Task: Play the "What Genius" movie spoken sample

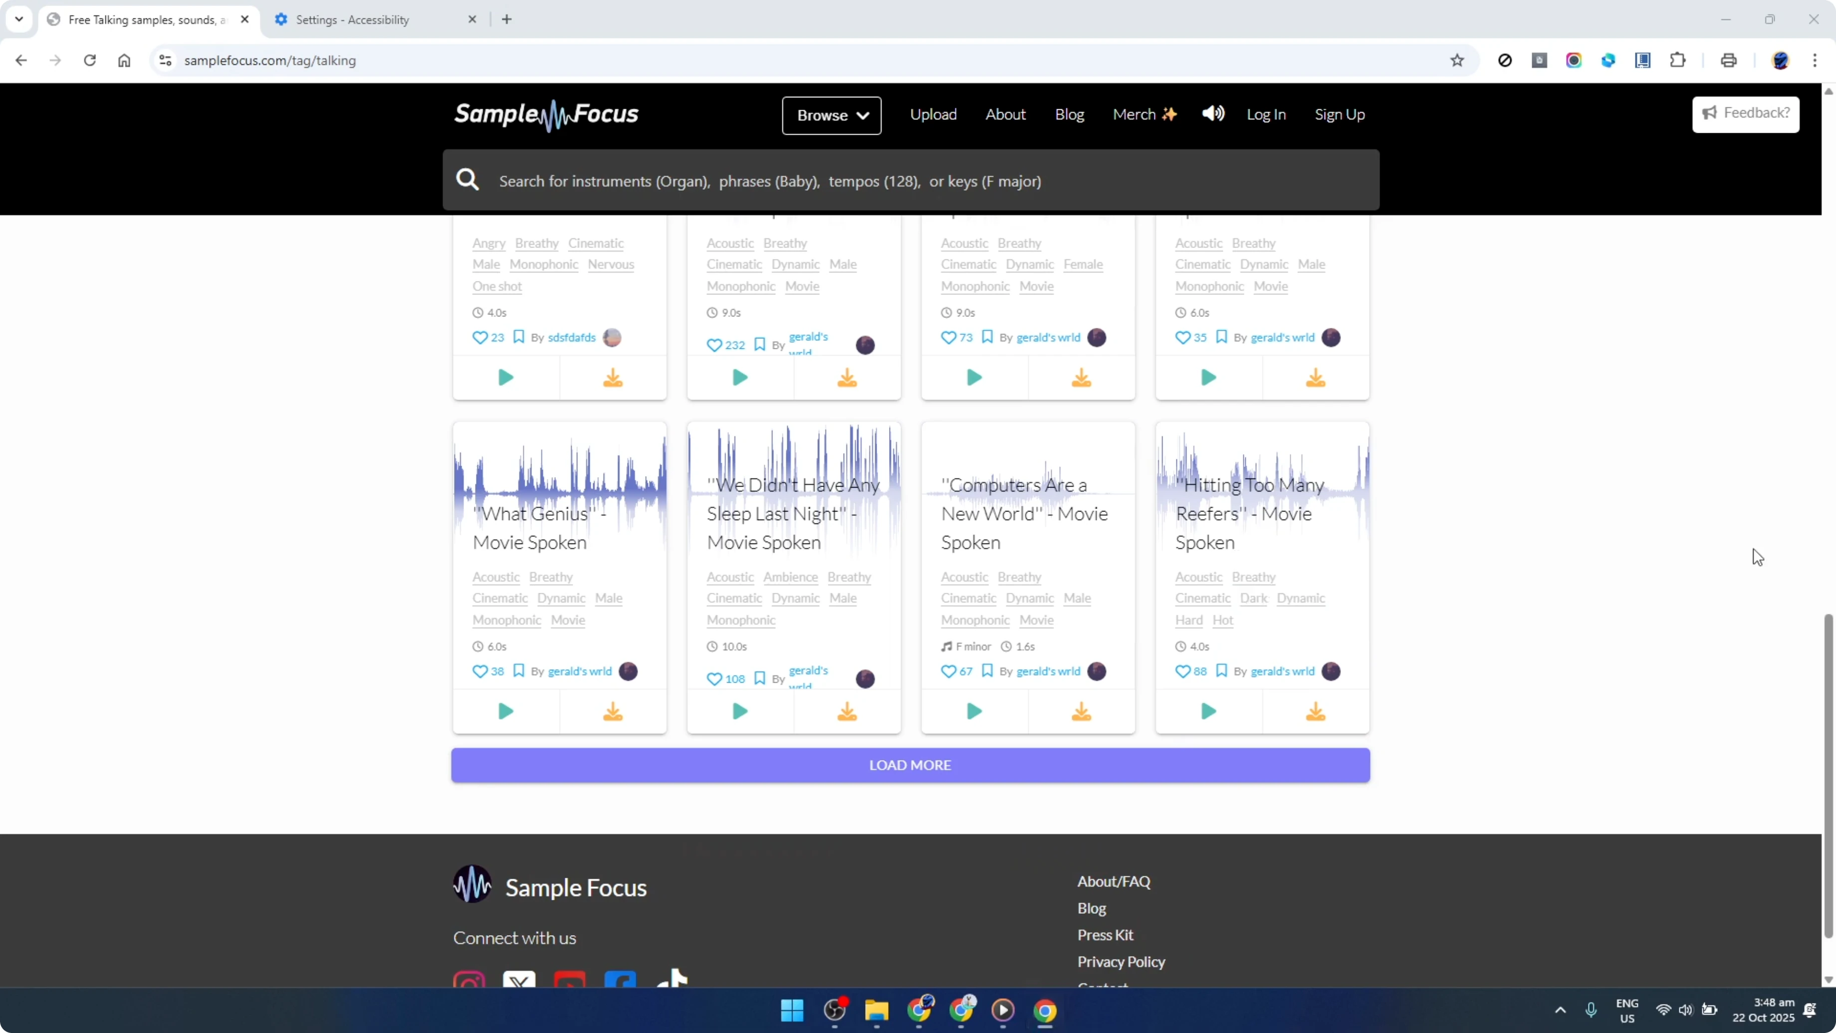Action: pyautogui.click(x=505, y=711)
